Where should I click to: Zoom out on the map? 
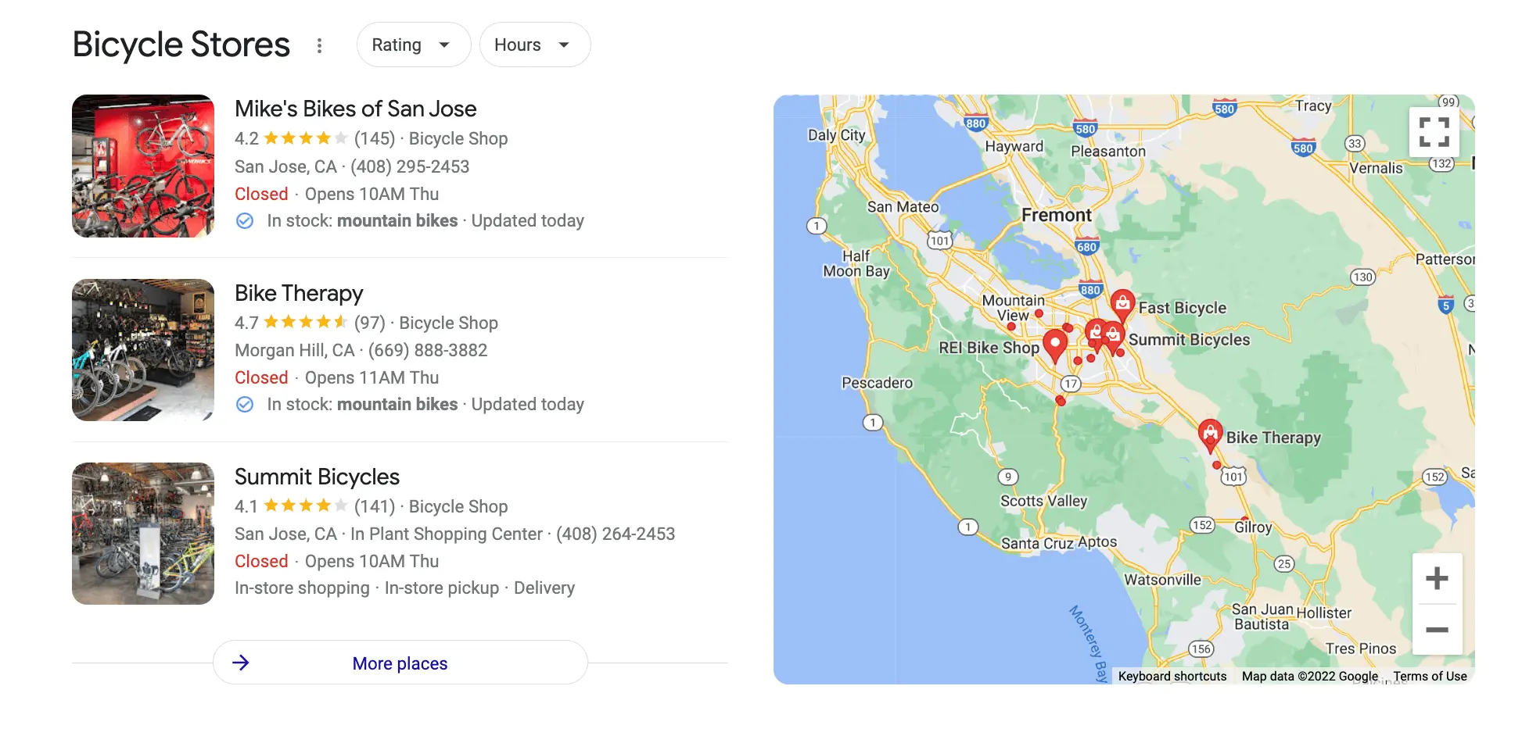click(1437, 629)
